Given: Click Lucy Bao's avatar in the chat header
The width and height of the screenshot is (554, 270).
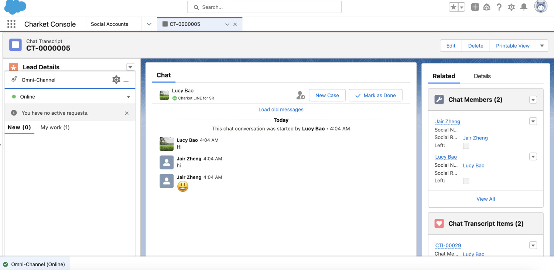Looking at the screenshot, I should (x=164, y=95).
